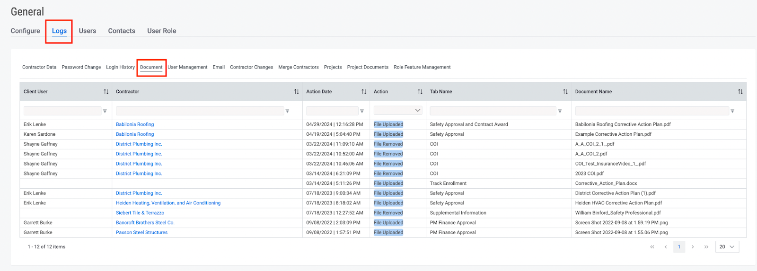The image size is (757, 271).
Task: Focus the Tab Name filter field
Action: pyautogui.click(x=493, y=111)
